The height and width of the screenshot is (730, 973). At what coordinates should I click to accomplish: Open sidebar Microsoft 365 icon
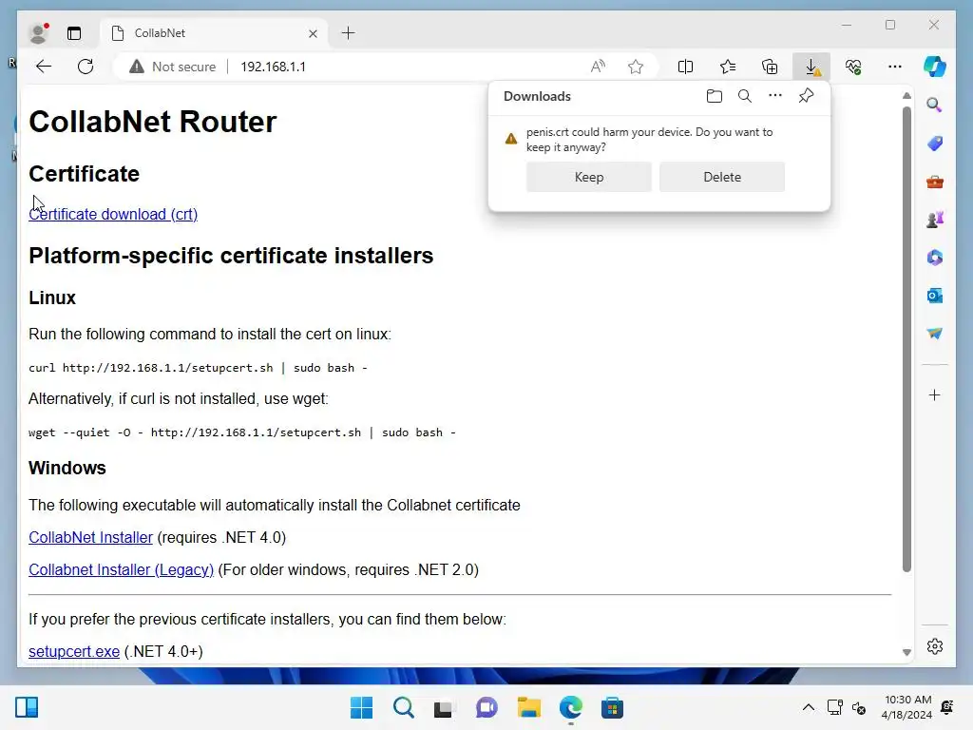pyautogui.click(x=935, y=258)
